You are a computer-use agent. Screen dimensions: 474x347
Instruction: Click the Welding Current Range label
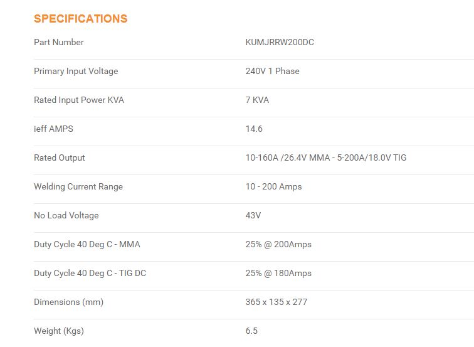[x=78, y=186]
